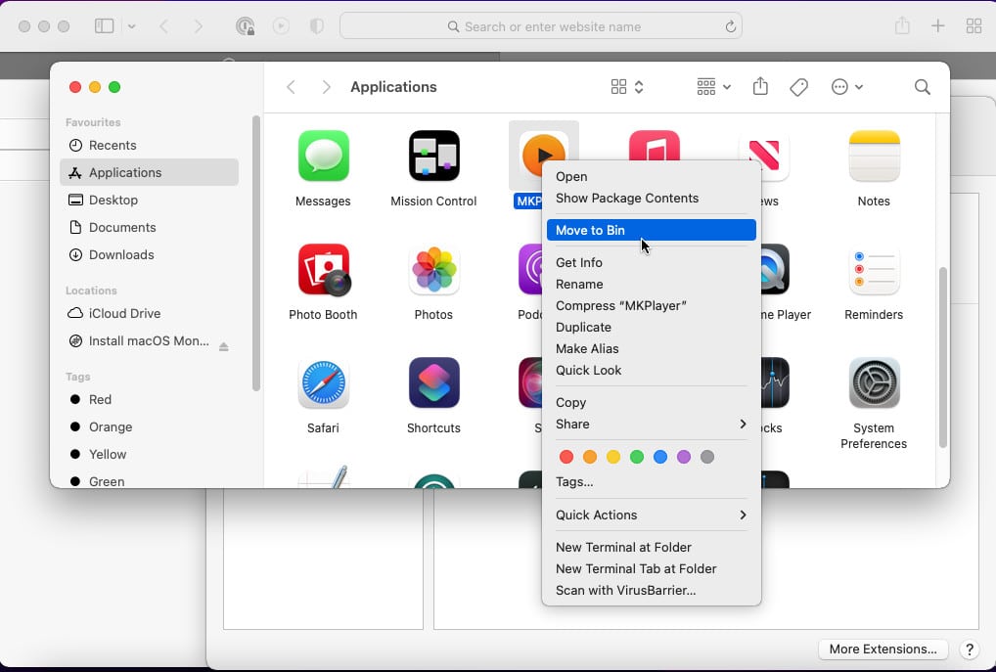
Task: Apply the red tag color
Action: [566, 457]
